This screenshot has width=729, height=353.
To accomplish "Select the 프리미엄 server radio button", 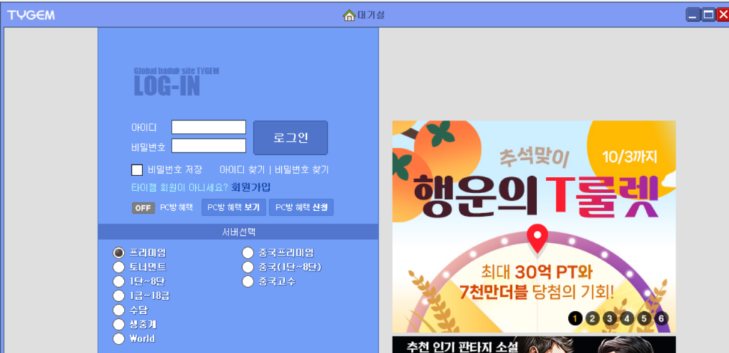I will pos(119,253).
